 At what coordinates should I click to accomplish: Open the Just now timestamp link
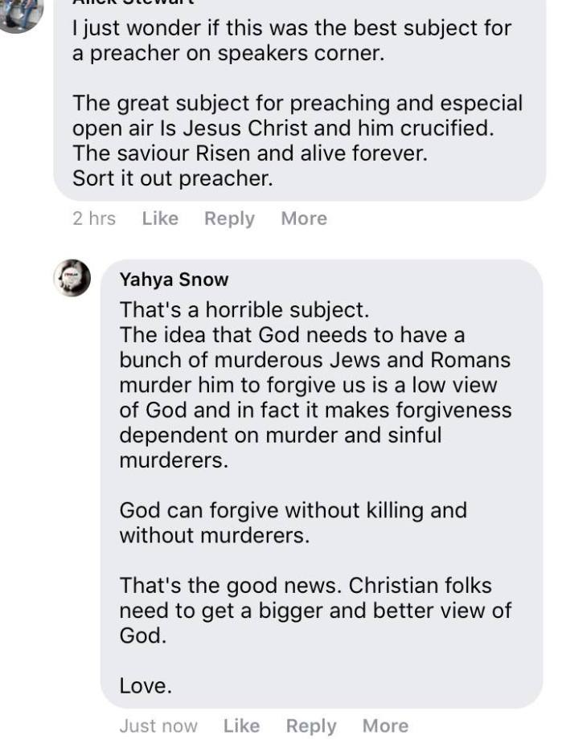(x=158, y=726)
